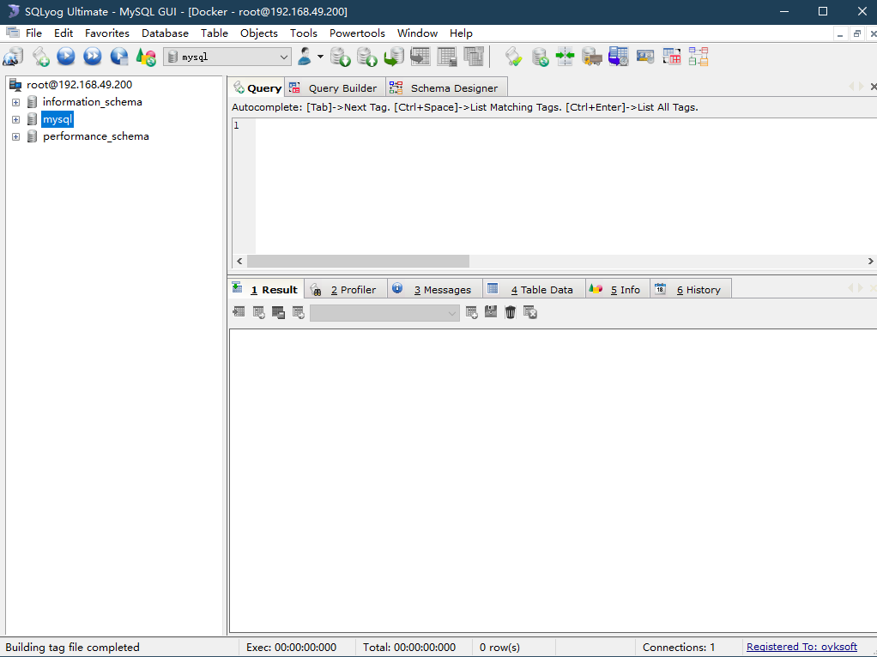This screenshot has width=877, height=657.
Task: Click the Registered To: ovksoft link
Action: 801,647
